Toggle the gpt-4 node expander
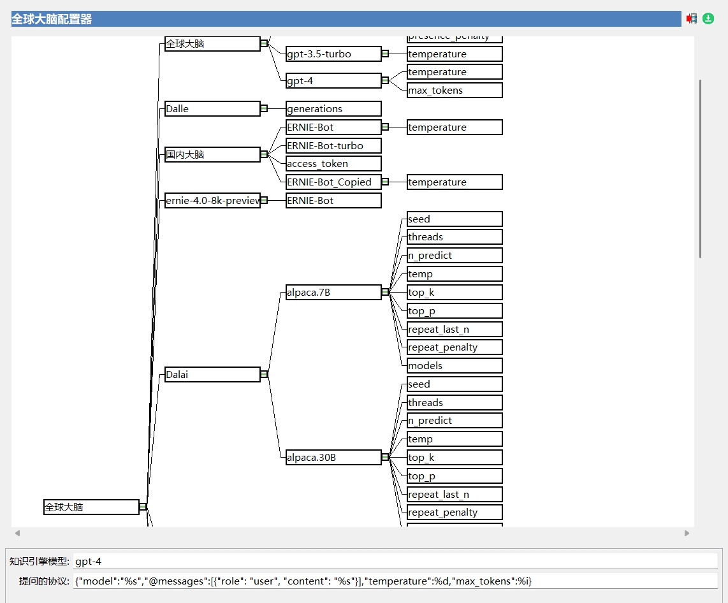Screen dimensions: 728x603 point(385,80)
